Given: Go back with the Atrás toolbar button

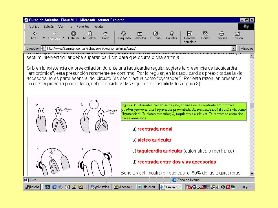Looking at the screenshot, I should point(34,36).
